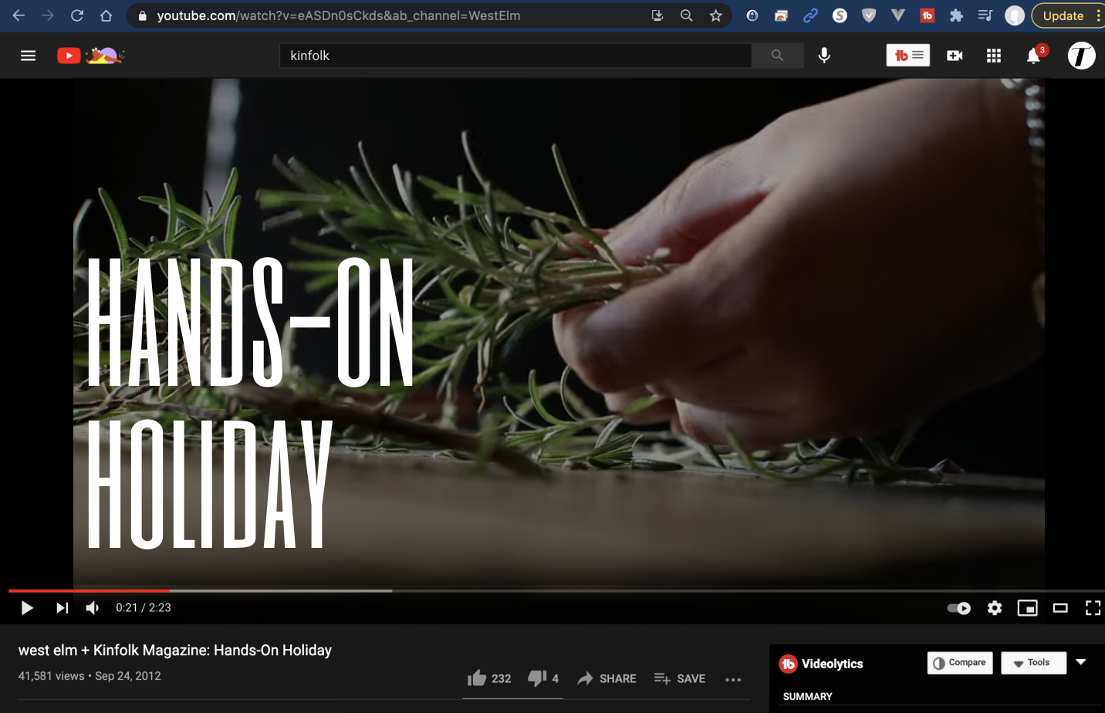Open the Extensions puzzle piece menu
The width and height of the screenshot is (1105, 713).
pos(956,15)
